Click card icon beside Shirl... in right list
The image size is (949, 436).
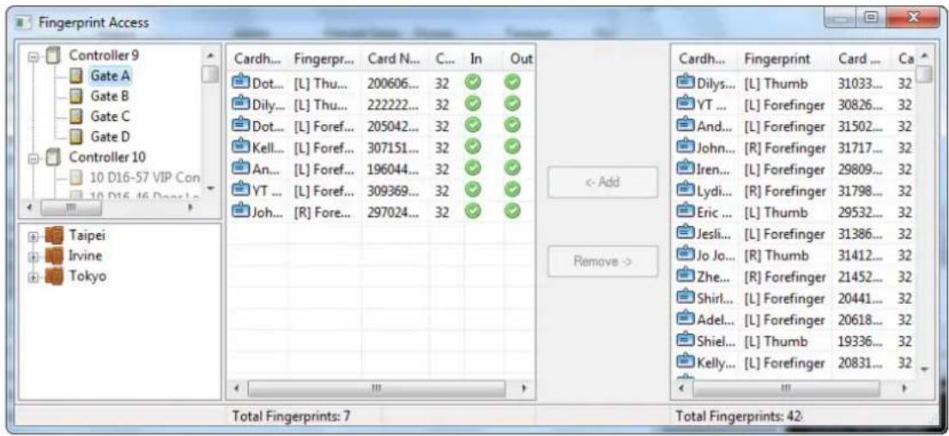[686, 298]
